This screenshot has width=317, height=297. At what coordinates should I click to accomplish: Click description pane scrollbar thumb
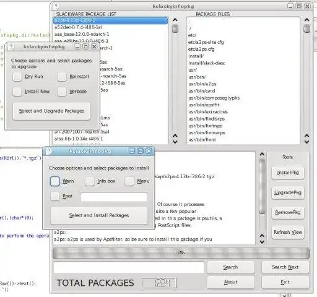click(x=262, y=186)
